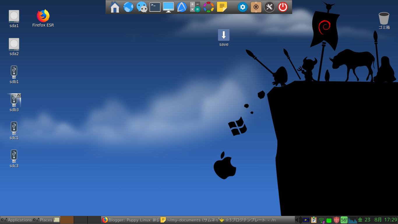Open the clipboard P tray icon
Viewport: 398px width, 224px height.
(314, 220)
